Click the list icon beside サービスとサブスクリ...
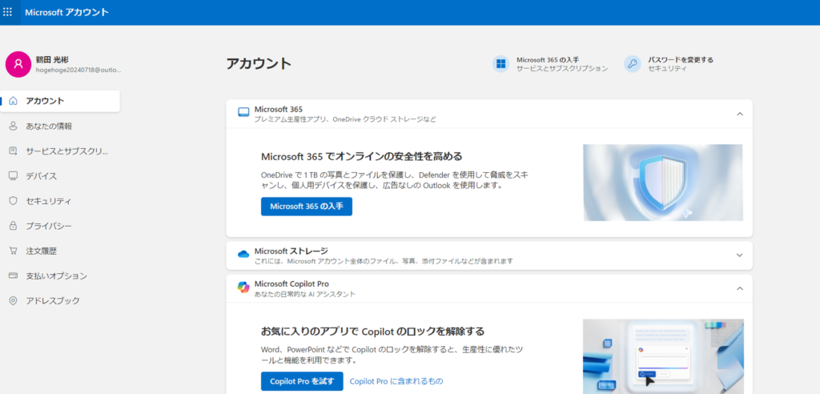 [14, 151]
